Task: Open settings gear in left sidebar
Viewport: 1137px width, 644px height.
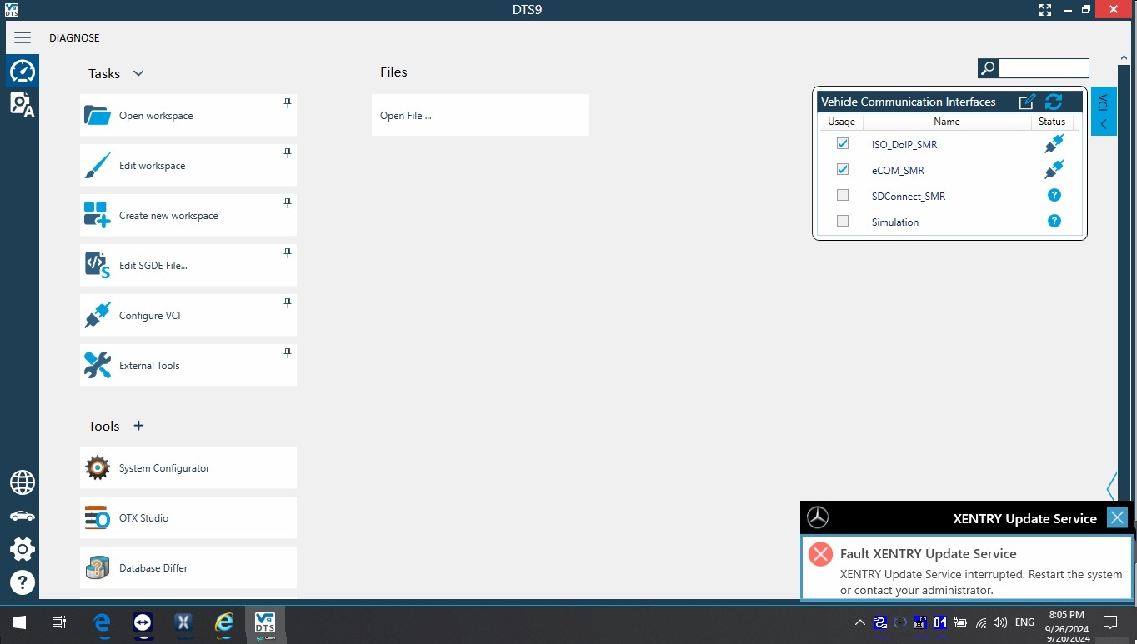Action: pos(22,549)
